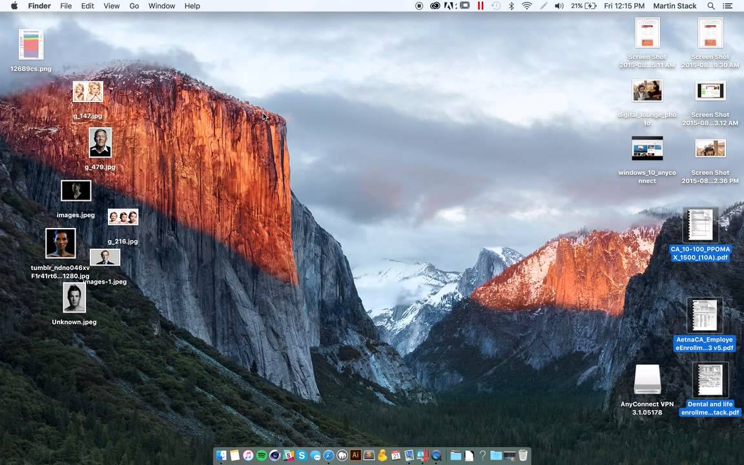Launch Spotify from the Dock
Screen dimensions: 744x465
coord(262,455)
